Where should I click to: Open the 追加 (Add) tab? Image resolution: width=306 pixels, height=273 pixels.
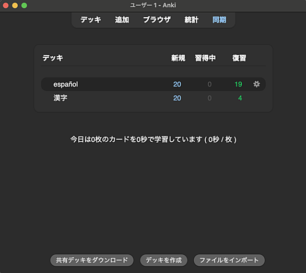(x=122, y=20)
